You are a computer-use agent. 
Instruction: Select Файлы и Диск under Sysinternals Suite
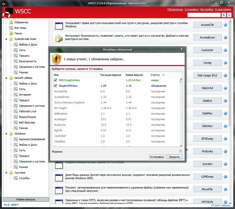pyautogui.click(x=28, y=45)
